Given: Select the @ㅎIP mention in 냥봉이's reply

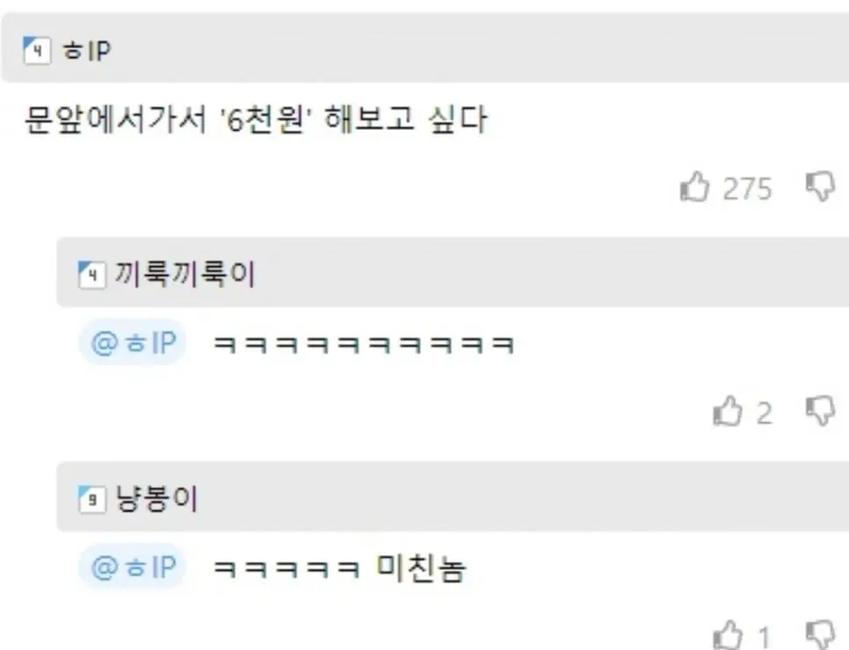Looking at the screenshot, I should point(134,567).
